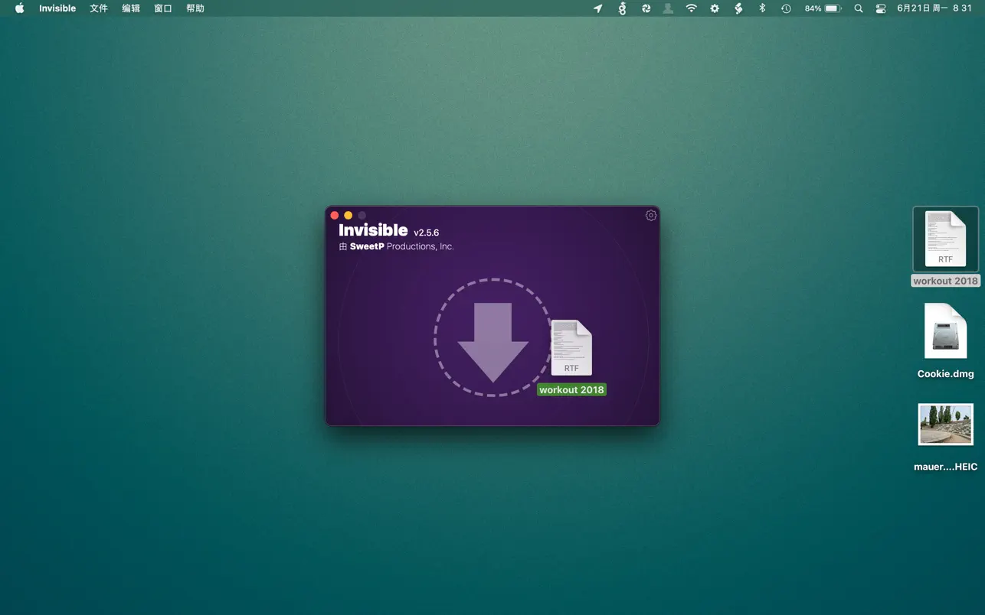Image resolution: width=985 pixels, height=615 pixels.
Task: Open the Wi-Fi status menu
Action: coord(692,8)
